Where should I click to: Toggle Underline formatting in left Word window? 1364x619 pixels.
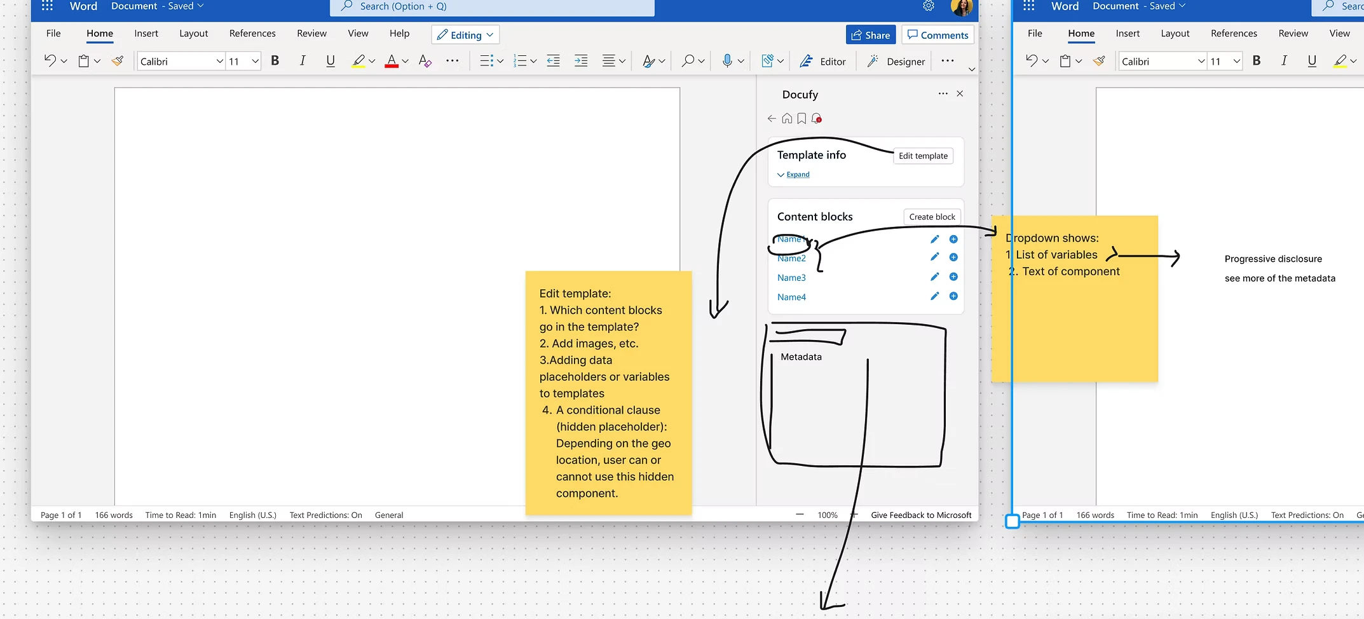point(331,60)
